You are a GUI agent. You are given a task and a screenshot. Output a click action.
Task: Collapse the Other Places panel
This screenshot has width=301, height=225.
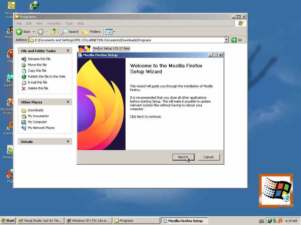[68, 102]
